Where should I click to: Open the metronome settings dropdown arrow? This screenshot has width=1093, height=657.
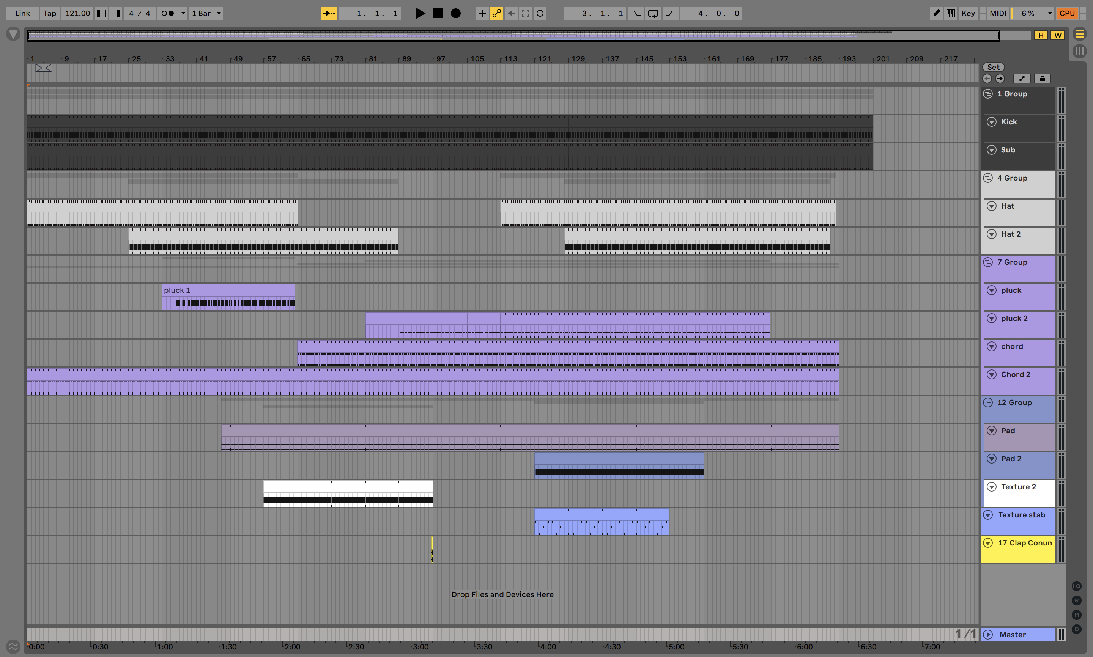[x=183, y=13]
